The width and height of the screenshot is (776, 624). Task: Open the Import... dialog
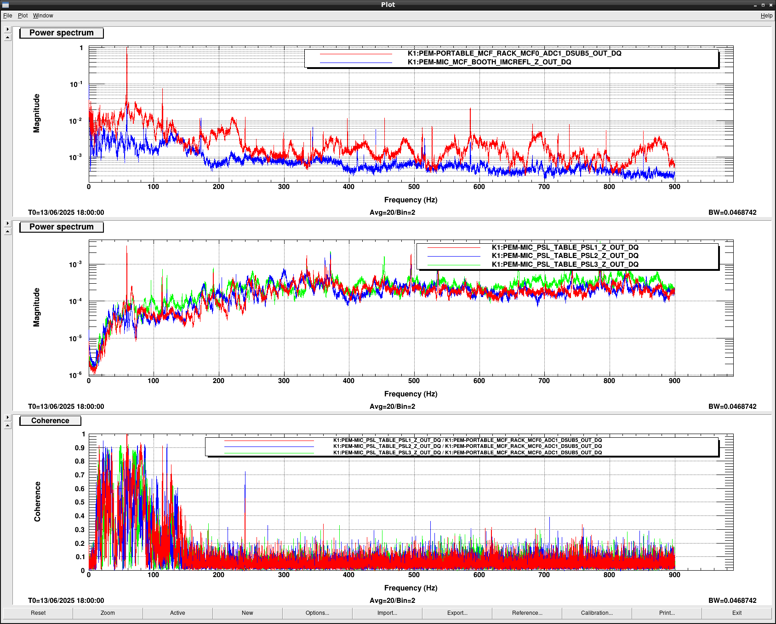click(388, 613)
